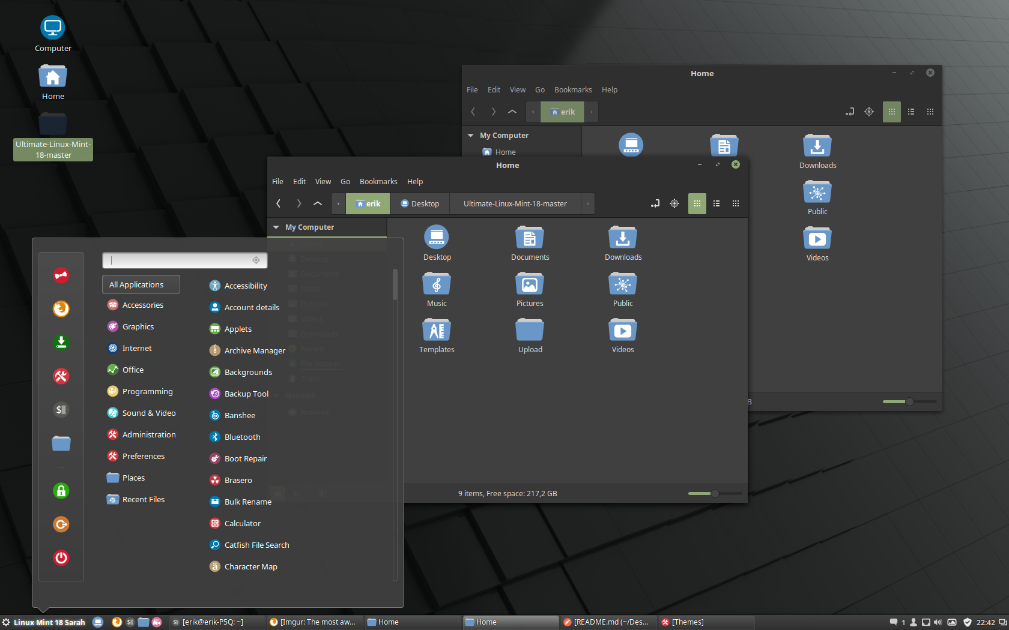
Task: Enable icon view in back Home window
Action: (891, 112)
